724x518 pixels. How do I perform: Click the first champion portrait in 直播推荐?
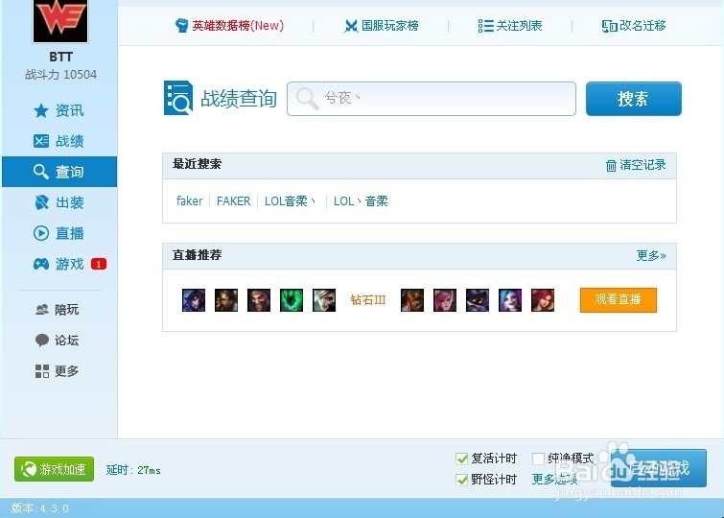click(x=194, y=300)
